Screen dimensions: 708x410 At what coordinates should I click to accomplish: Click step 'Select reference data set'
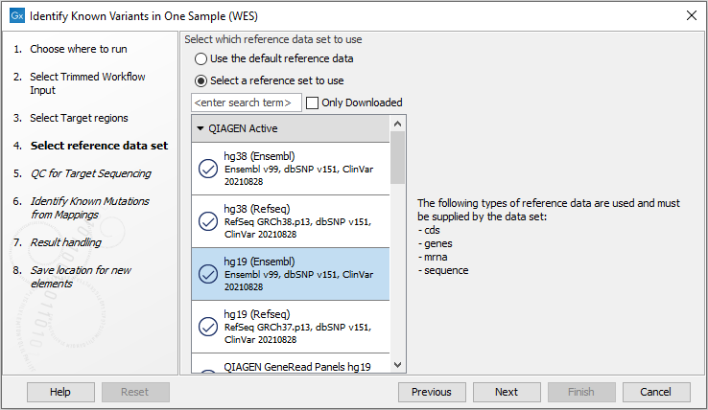tap(100, 146)
